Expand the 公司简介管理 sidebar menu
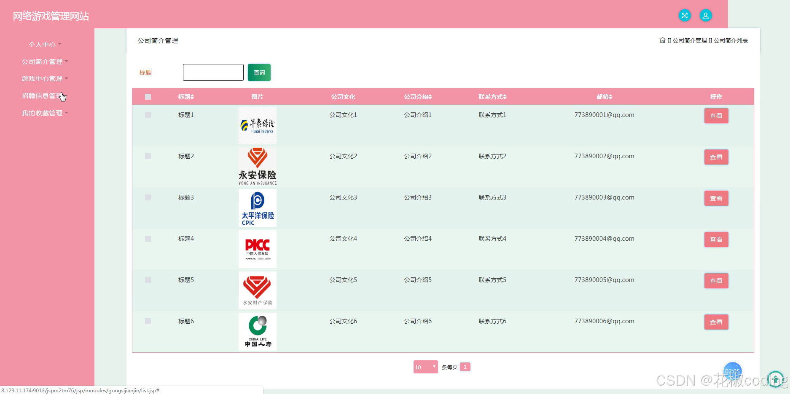Image resolution: width=790 pixels, height=394 pixels. click(45, 61)
